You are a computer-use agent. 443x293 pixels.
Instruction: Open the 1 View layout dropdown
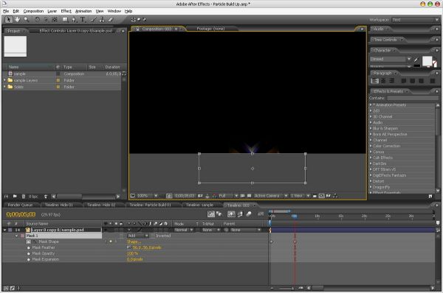click(300, 196)
